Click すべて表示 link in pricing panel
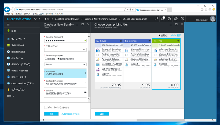The width and height of the screenshot is (220, 125). [x=176, y=35]
